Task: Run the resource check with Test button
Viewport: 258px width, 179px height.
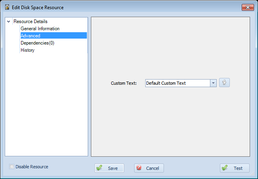Action: [235, 168]
